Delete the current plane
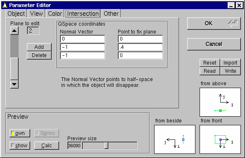The image size is (245, 158). (39, 55)
